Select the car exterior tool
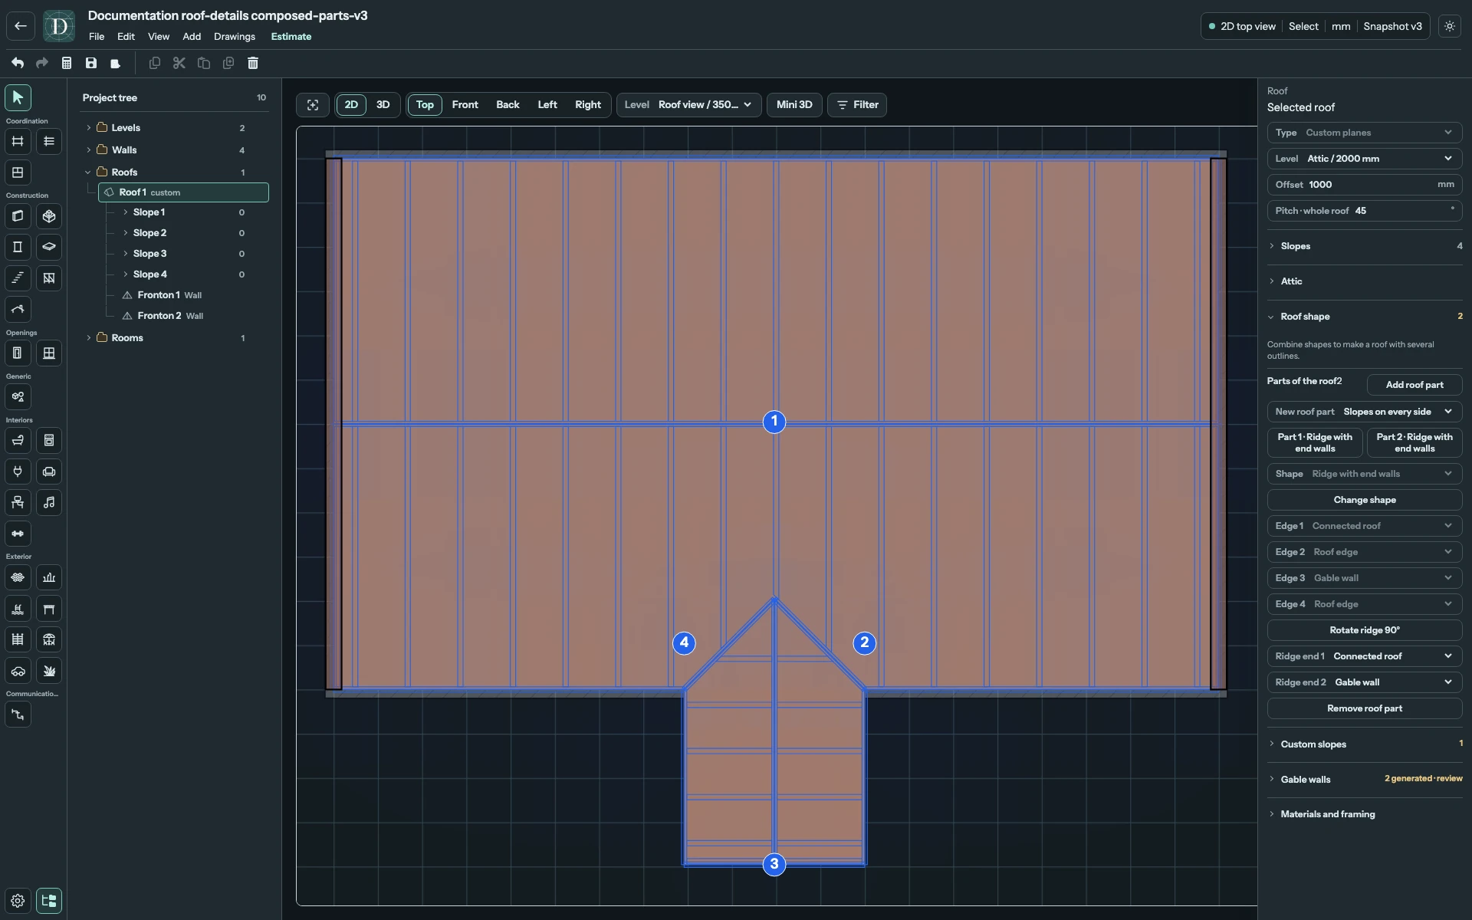 tap(18, 671)
